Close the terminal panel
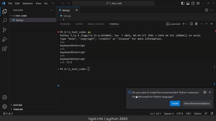 click(x=212, y=24)
